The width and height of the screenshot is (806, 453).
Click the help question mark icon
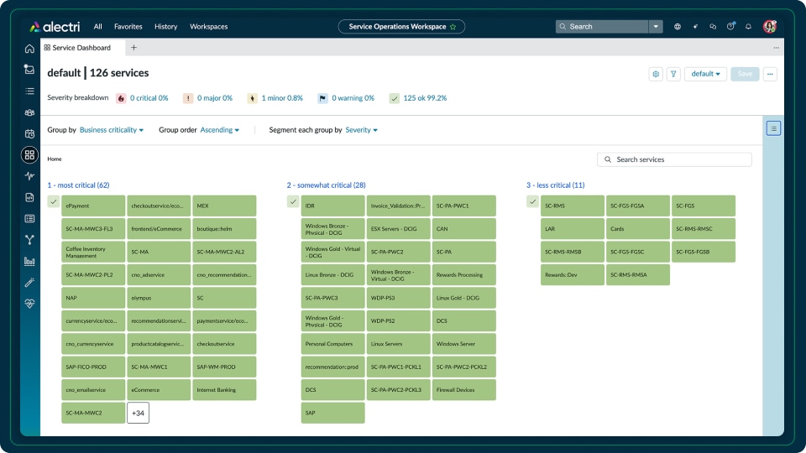click(x=730, y=27)
